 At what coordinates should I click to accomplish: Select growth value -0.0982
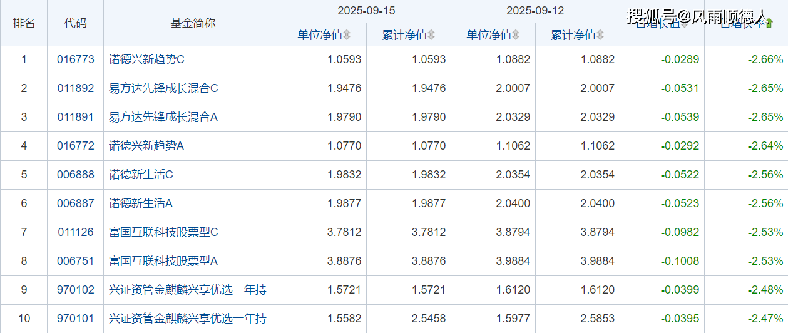680,232
